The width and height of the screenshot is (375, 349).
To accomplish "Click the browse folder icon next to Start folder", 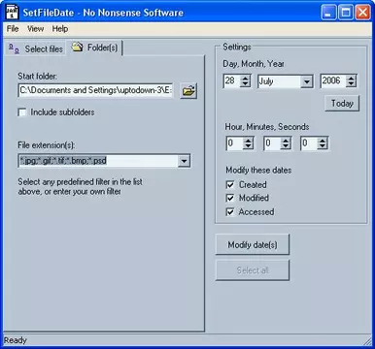I will pos(188,91).
